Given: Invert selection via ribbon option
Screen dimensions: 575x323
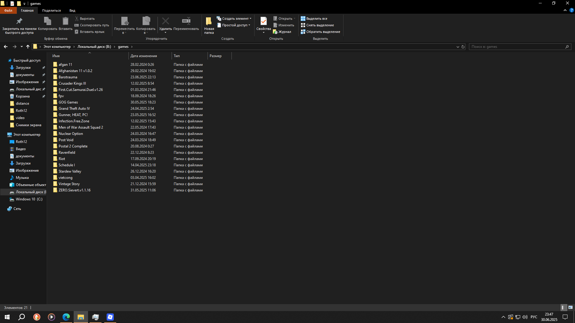Looking at the screenshot, I should click(x=320, y=32).
